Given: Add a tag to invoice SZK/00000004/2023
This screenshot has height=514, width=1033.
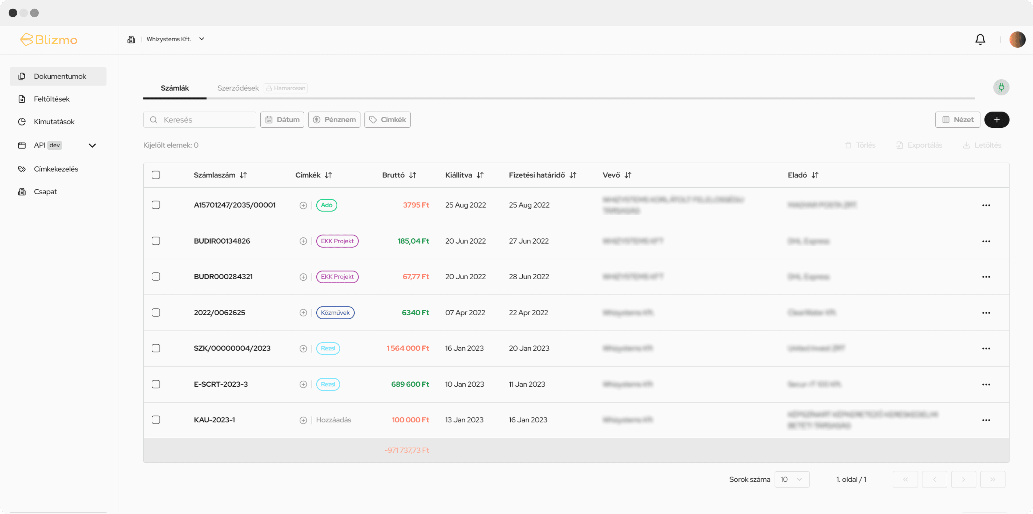Looking at the screenshot, I should click(x=303, y=349).
